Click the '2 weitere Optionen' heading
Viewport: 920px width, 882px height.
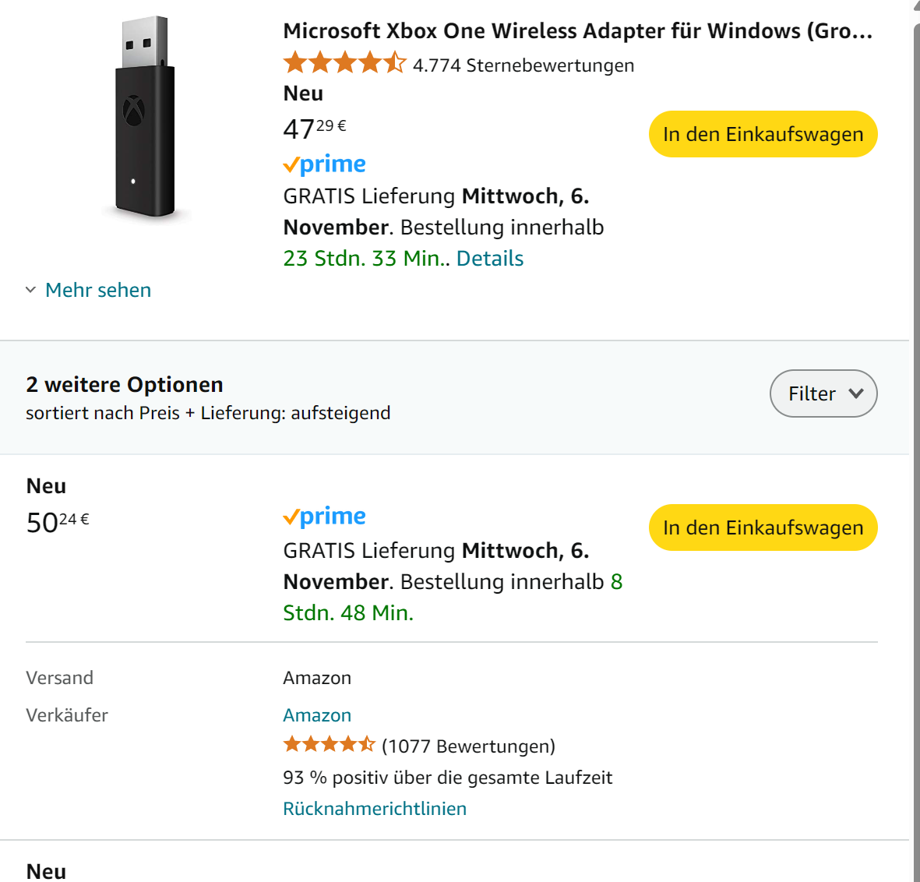(x=125, y=385)
